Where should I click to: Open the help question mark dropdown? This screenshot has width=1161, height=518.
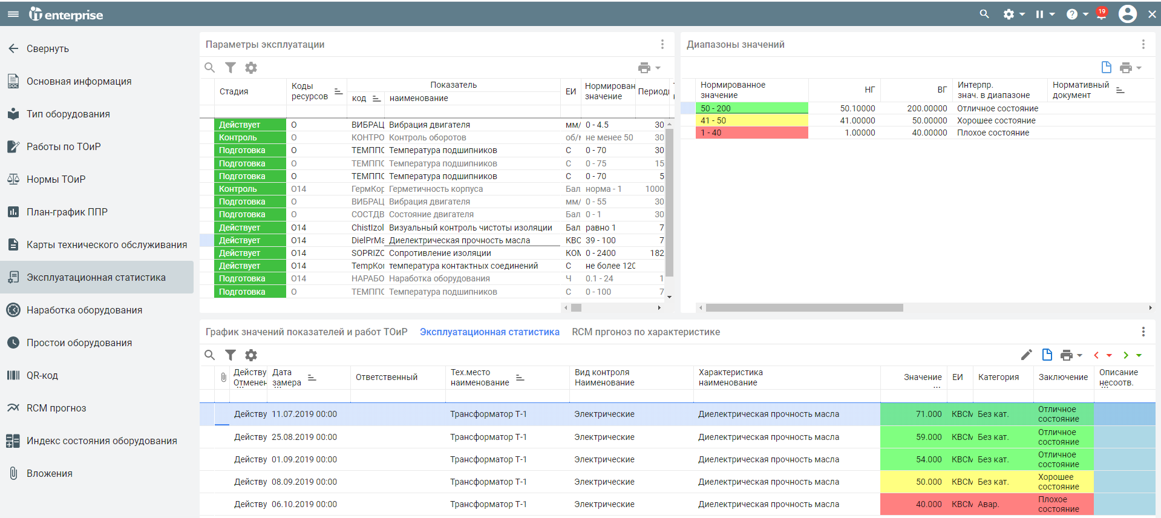1077,14
